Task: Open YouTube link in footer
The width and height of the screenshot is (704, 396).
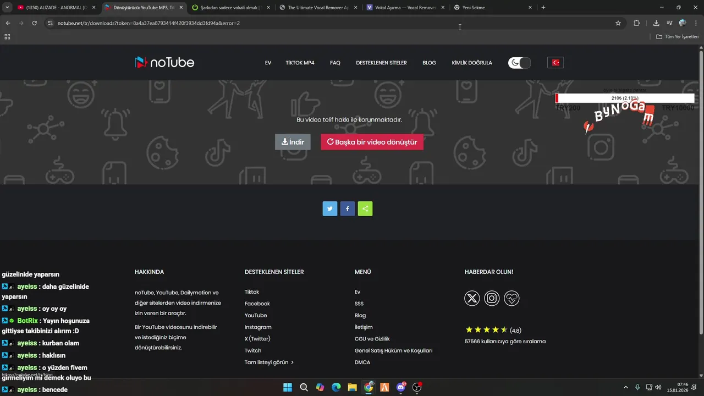Action: click(x=256, y=315)
